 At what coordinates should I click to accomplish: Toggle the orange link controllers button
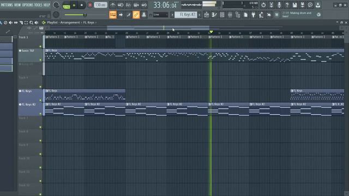click(136, 15)
